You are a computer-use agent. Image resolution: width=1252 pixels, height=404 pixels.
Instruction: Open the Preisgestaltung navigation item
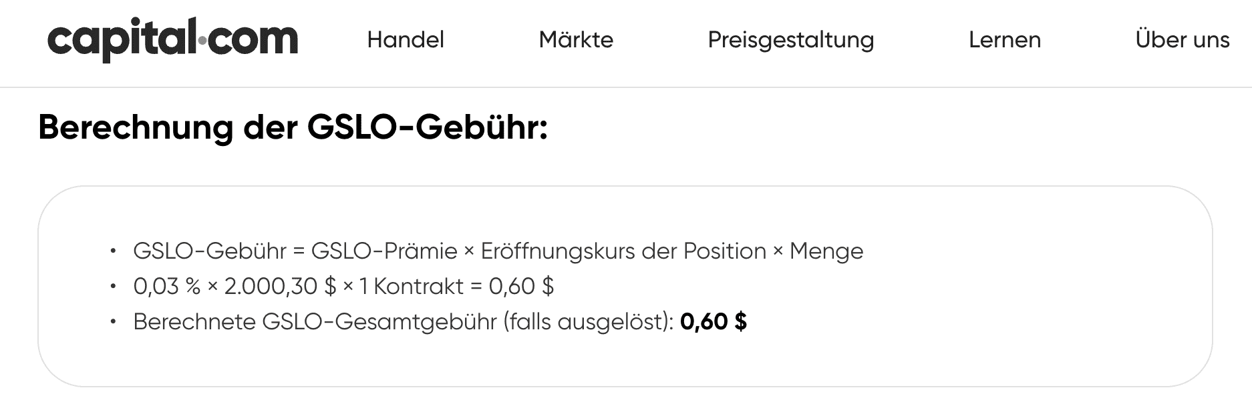coord(791,41)
